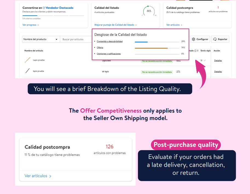The image size is (250, 194).
Task: Click the dark pencil thumbnail for lapiz prueba
Action: 27,71
